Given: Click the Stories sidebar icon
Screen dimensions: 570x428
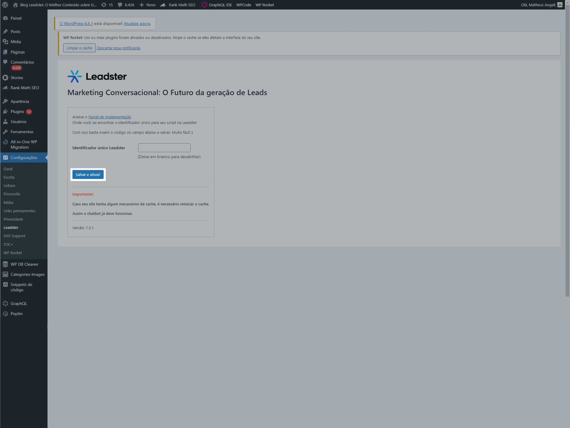Looking at the screenshot, I should (x=5, y=78).
